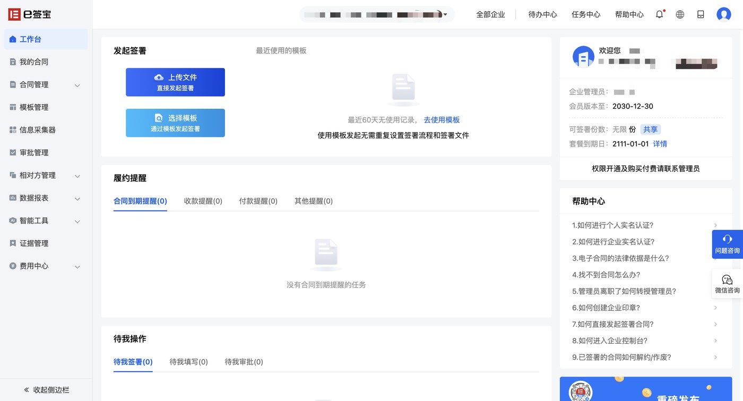Click 收起侧边栏 to collapse sidebar
The width and height of the screenshot is (743, 401).
(x=46, y=390)
